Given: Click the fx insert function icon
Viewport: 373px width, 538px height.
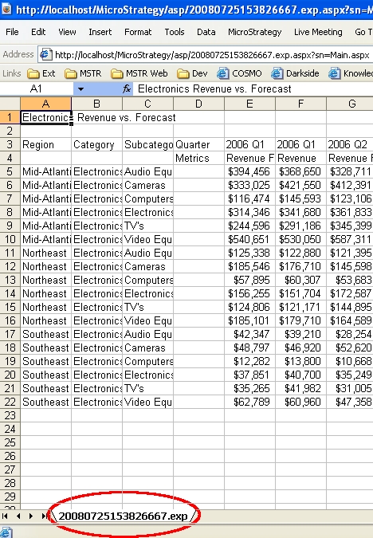Looking at the screenshot, I should pos(127,89).
